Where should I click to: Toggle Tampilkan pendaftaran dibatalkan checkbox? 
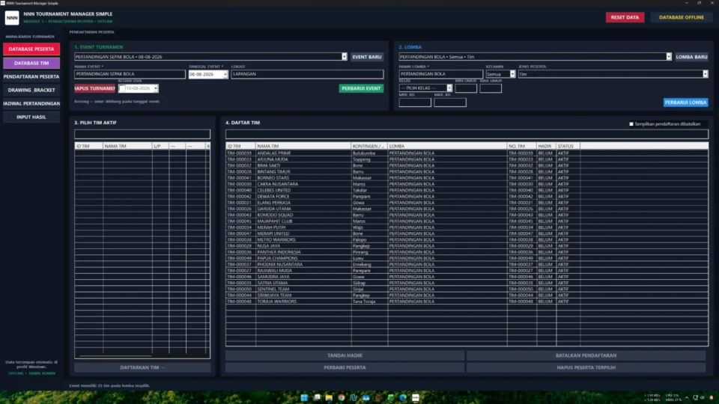pos(631,124)
